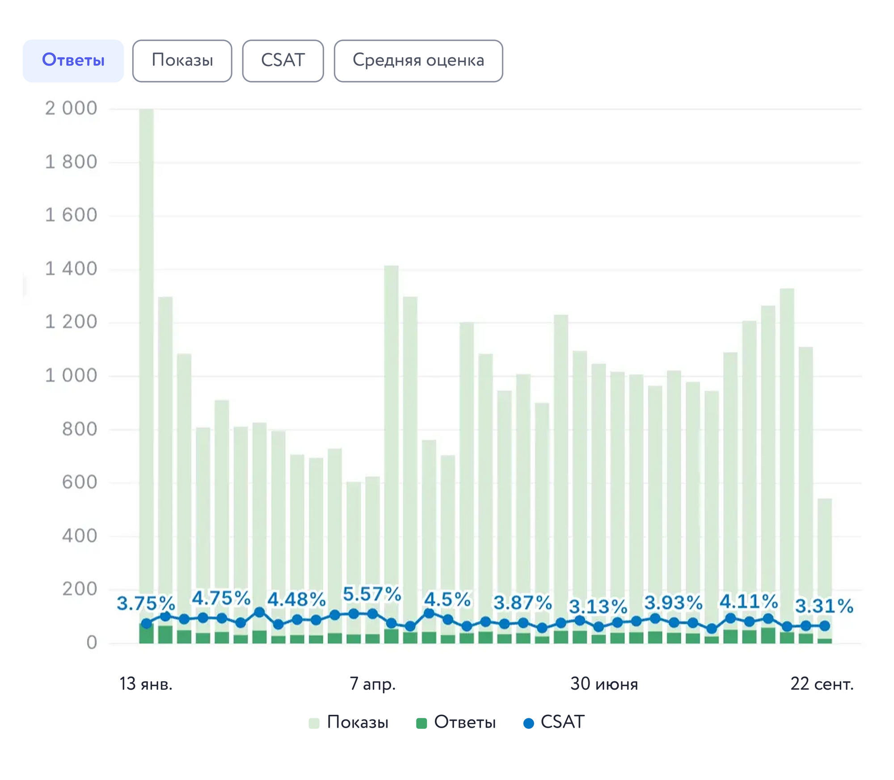Open the CSAT tab
This screenshot has height=780, width=894.
(283, 60)
